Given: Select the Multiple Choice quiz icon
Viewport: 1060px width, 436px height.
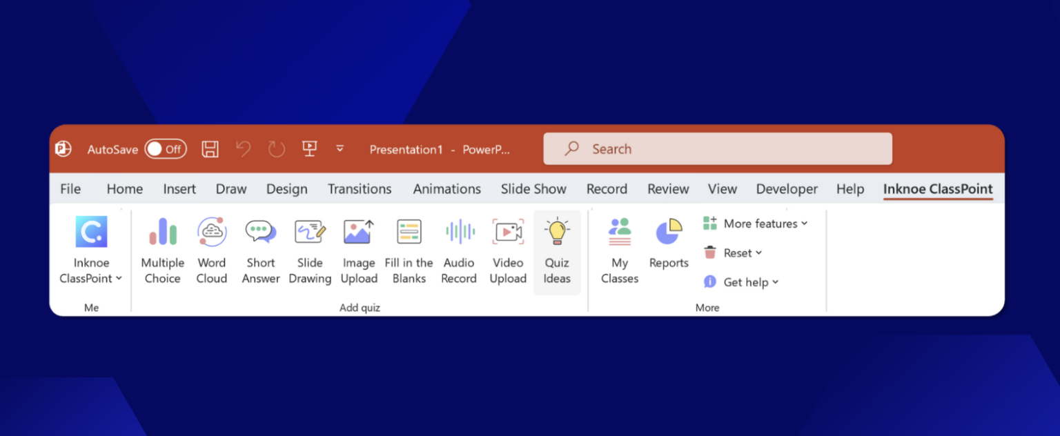Looking at the screenshot, I should [162, 248].
